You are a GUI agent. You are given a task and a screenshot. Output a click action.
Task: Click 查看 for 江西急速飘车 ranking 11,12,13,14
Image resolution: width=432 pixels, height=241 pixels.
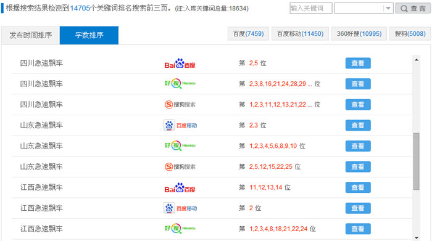(x=358, y=187)
